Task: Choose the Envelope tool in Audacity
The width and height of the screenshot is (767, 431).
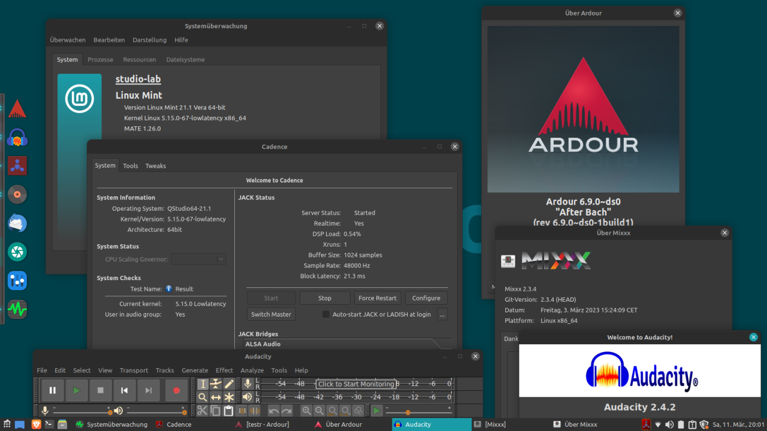Action: pyautogui.click(x=216, y=384)
